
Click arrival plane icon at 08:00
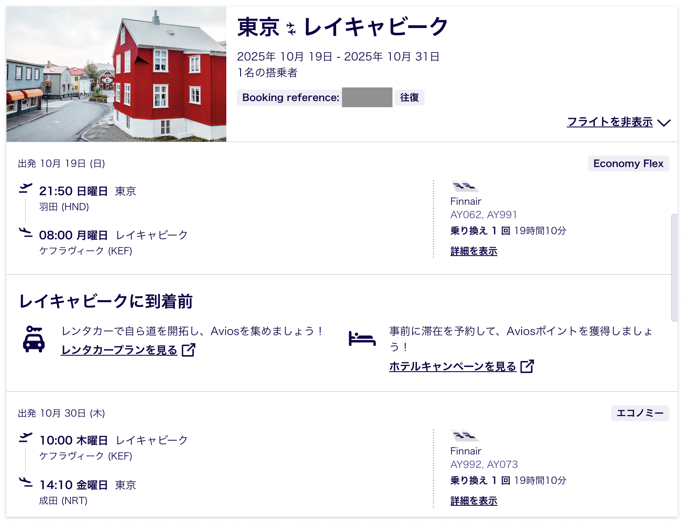coord(26,232)
